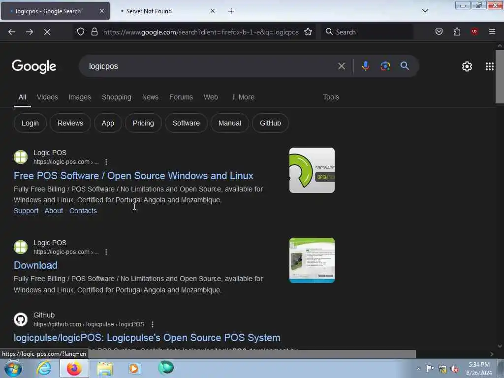Select the Images search tab
Screen dimensions: 504x378
(x=80, y=97)
